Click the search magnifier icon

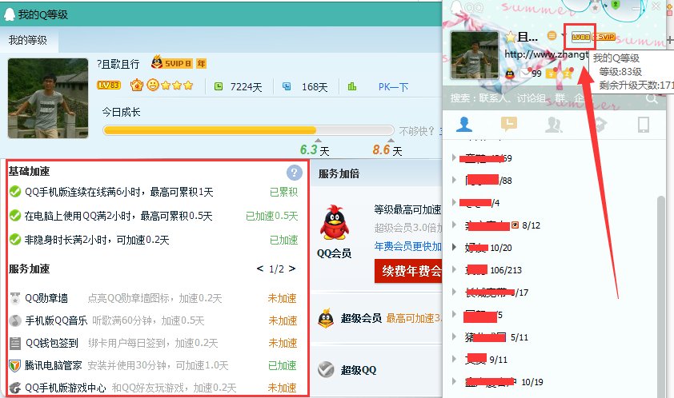652,98
